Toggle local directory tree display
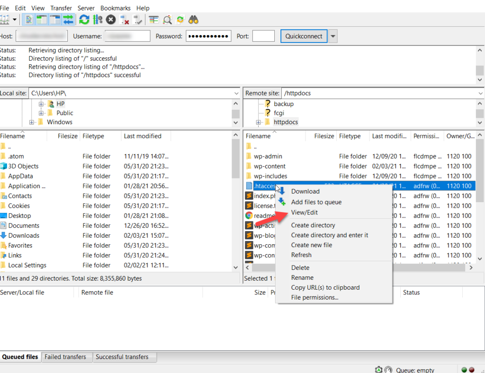485x373 pixels. point(42,20)
